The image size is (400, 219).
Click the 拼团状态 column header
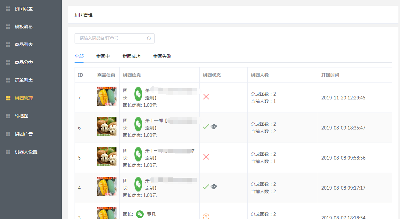212,75
